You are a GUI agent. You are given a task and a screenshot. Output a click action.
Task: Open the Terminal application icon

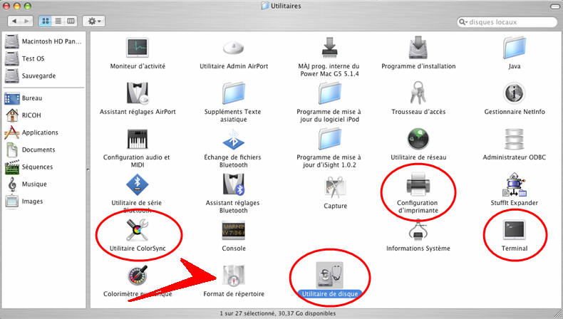514,230
